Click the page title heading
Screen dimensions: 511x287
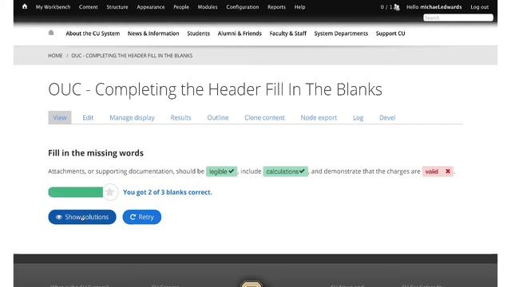pyautogui.click(x=215, y=89)
